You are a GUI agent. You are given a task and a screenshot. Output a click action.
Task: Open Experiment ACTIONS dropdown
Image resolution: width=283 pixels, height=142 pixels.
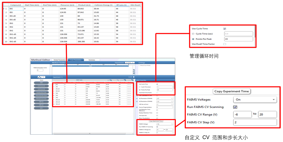click(130, 63)
